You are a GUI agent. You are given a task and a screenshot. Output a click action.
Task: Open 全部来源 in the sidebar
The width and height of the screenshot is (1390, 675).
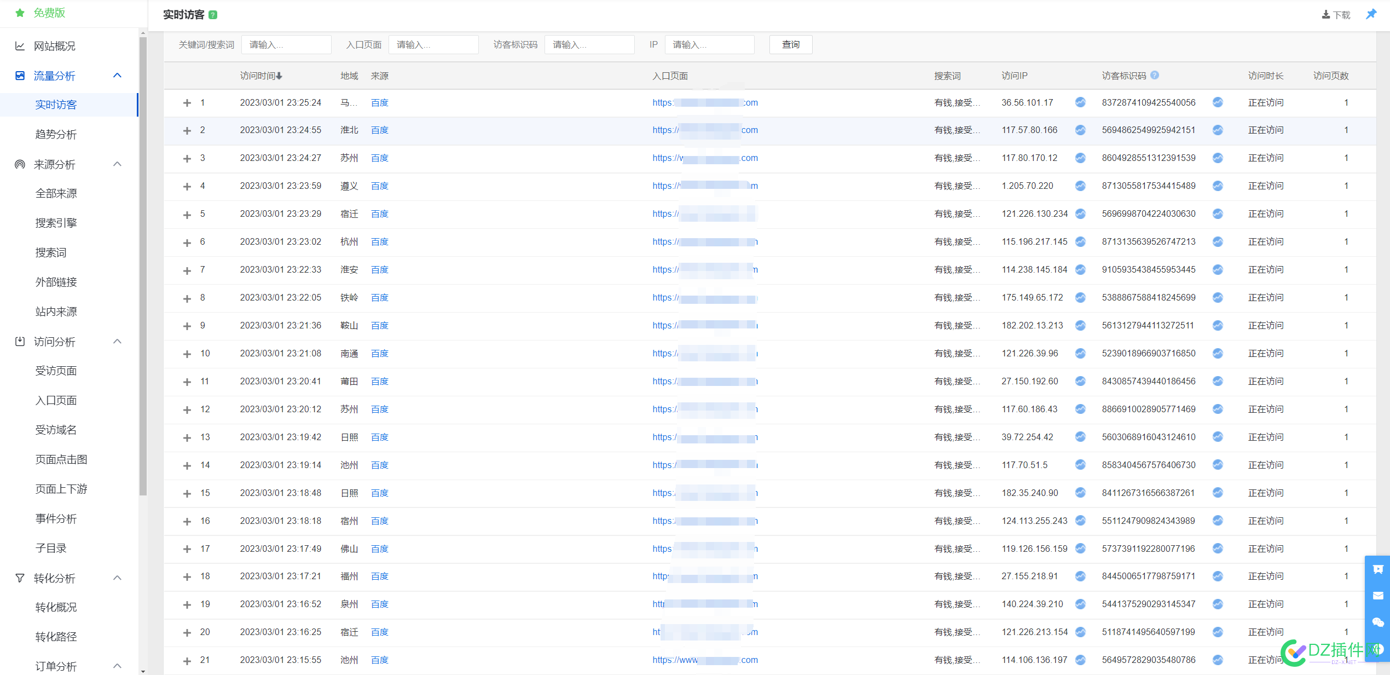click(56, 193)
